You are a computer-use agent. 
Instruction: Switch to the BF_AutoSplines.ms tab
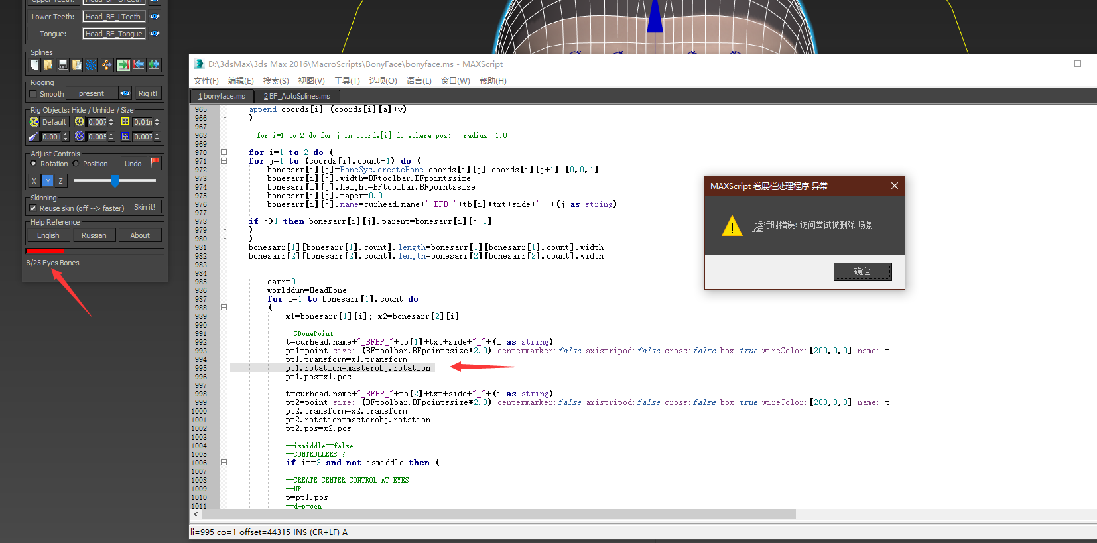[296, 96]
